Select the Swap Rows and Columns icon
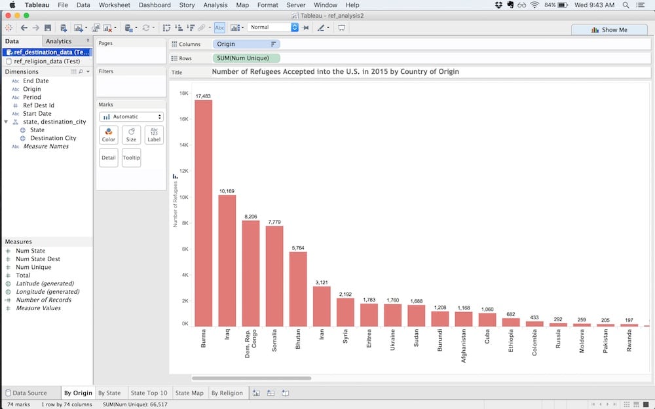 coord(167,27)
